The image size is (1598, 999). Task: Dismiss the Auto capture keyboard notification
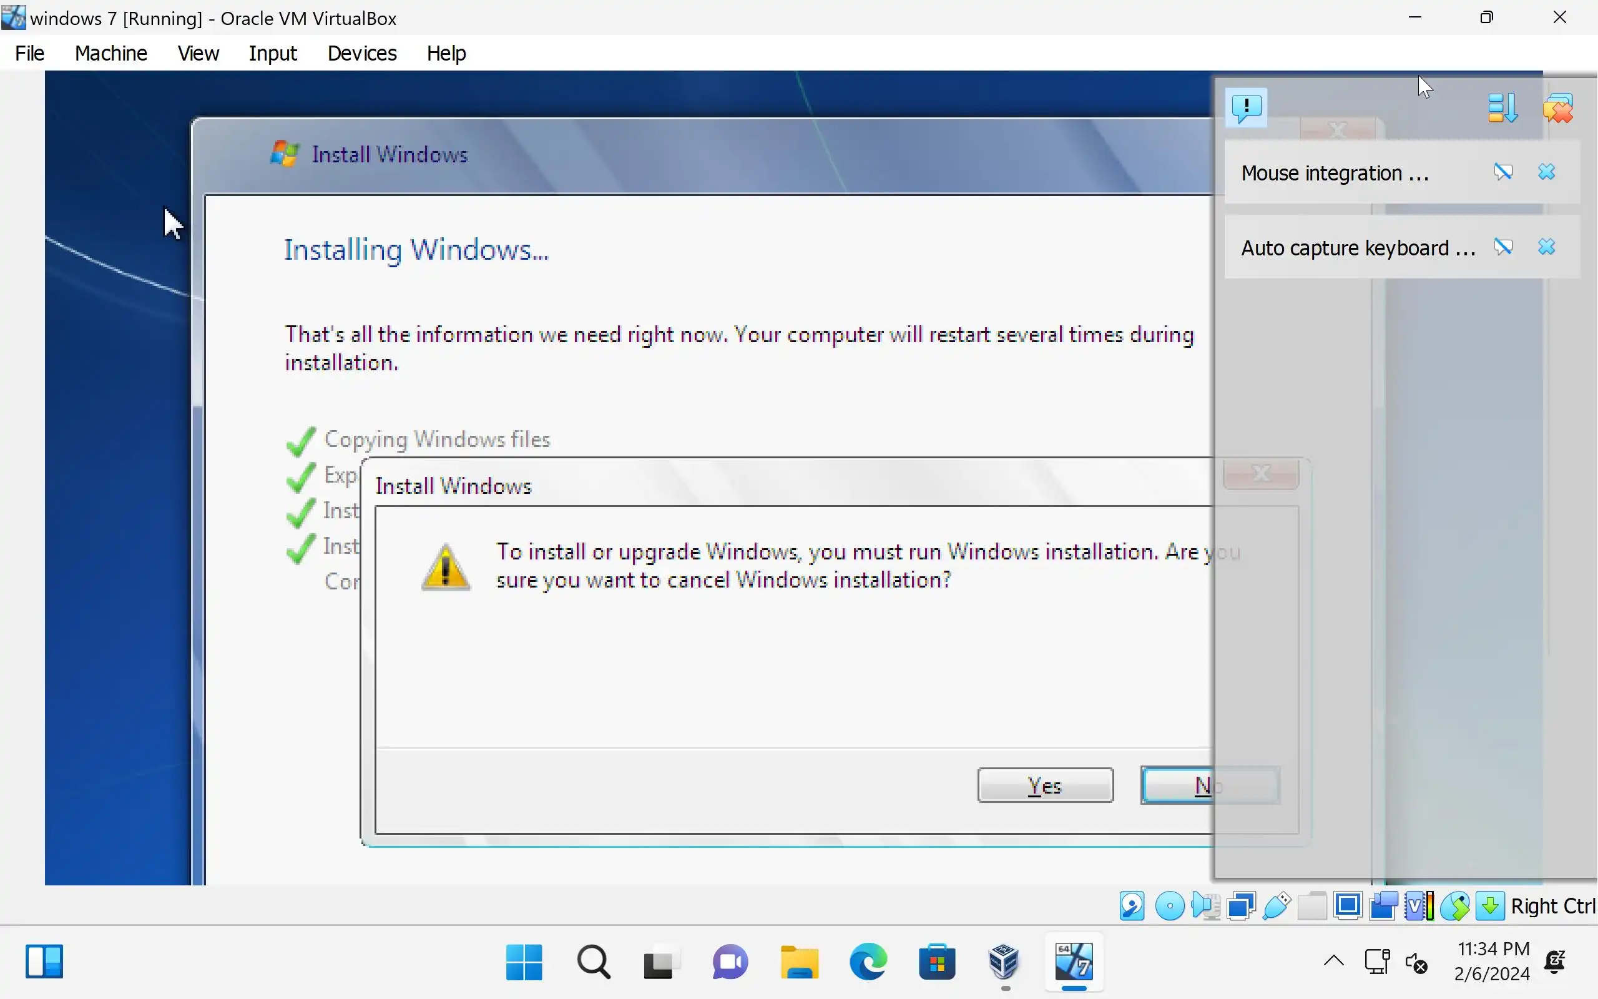1546,247
